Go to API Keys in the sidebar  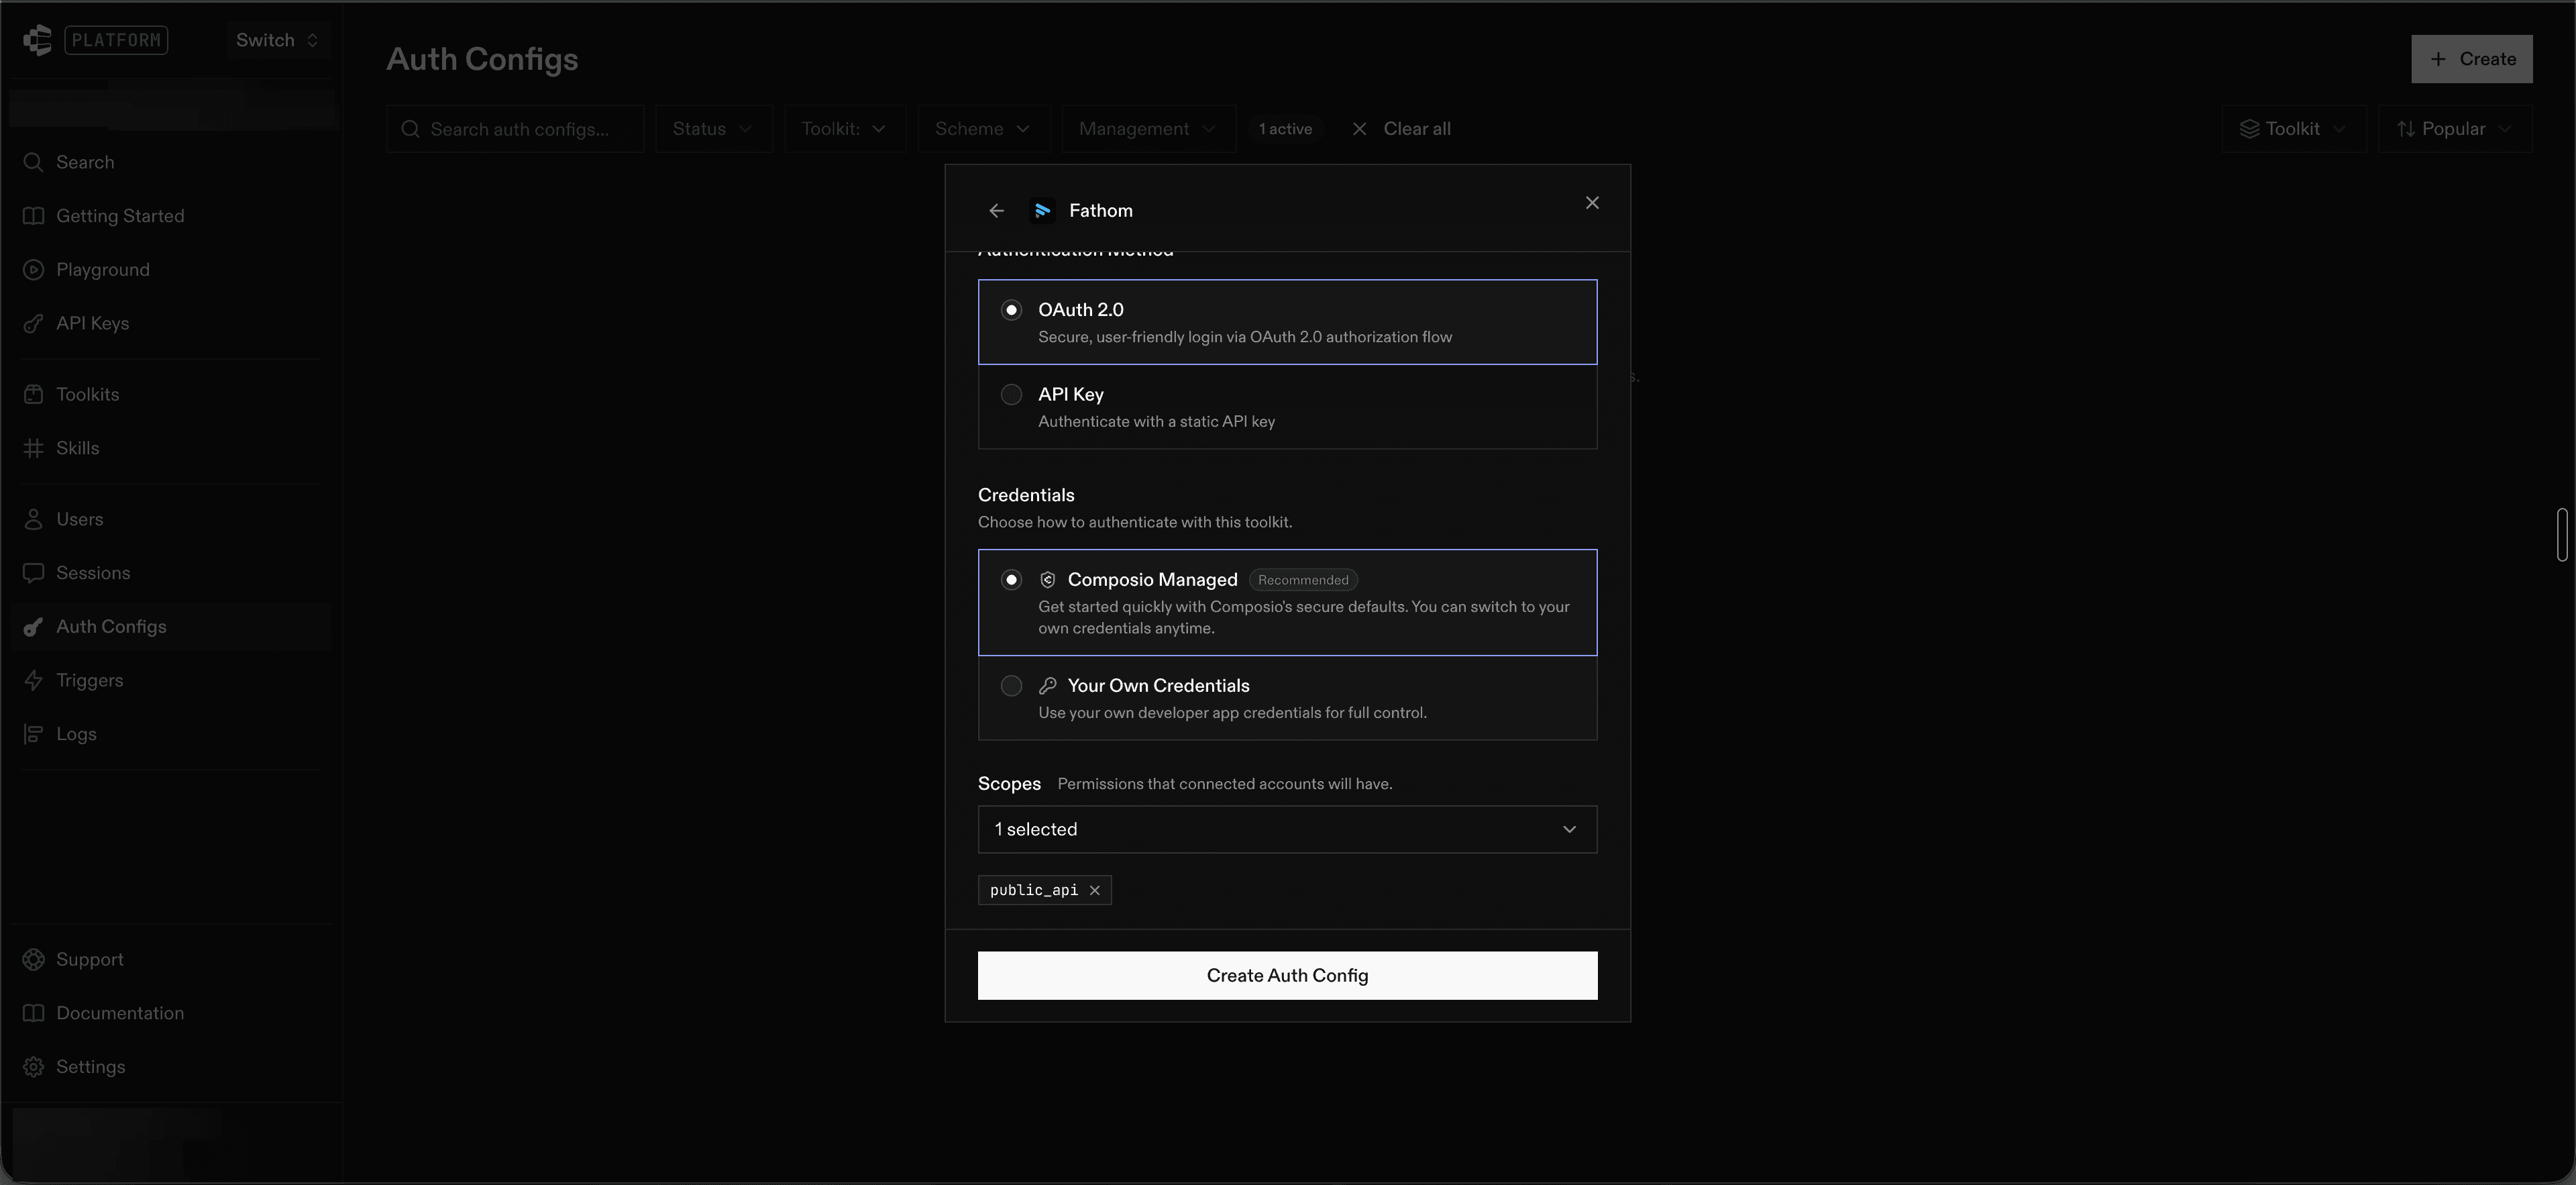pos(170,323)
